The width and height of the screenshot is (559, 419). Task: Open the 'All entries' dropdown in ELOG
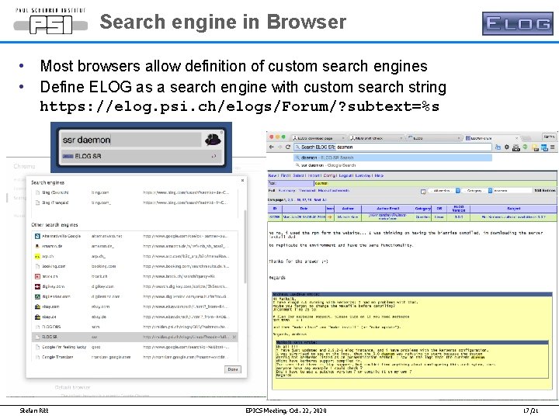point(444,191)
